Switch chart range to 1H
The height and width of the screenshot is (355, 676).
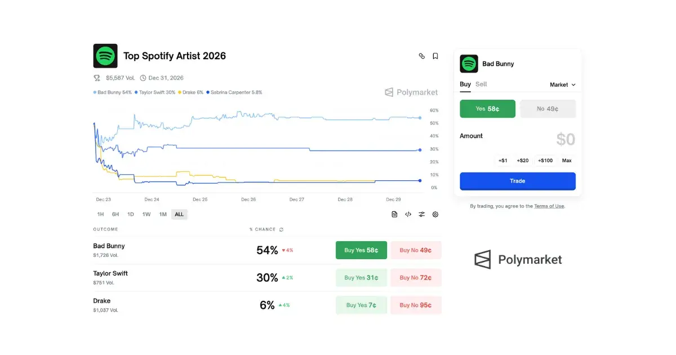tap(100, 214)
